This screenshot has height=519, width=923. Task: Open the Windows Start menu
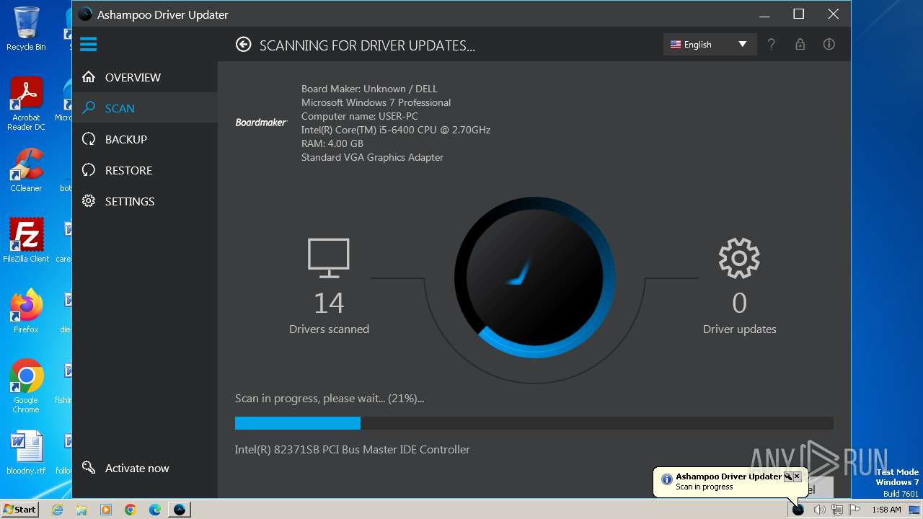(x=20, y=510)
